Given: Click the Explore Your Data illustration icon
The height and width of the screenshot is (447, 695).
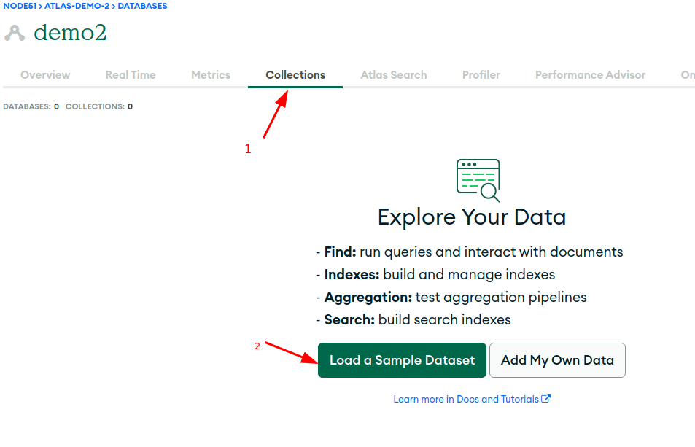Looking at the screenshot, I should point(478,180).
